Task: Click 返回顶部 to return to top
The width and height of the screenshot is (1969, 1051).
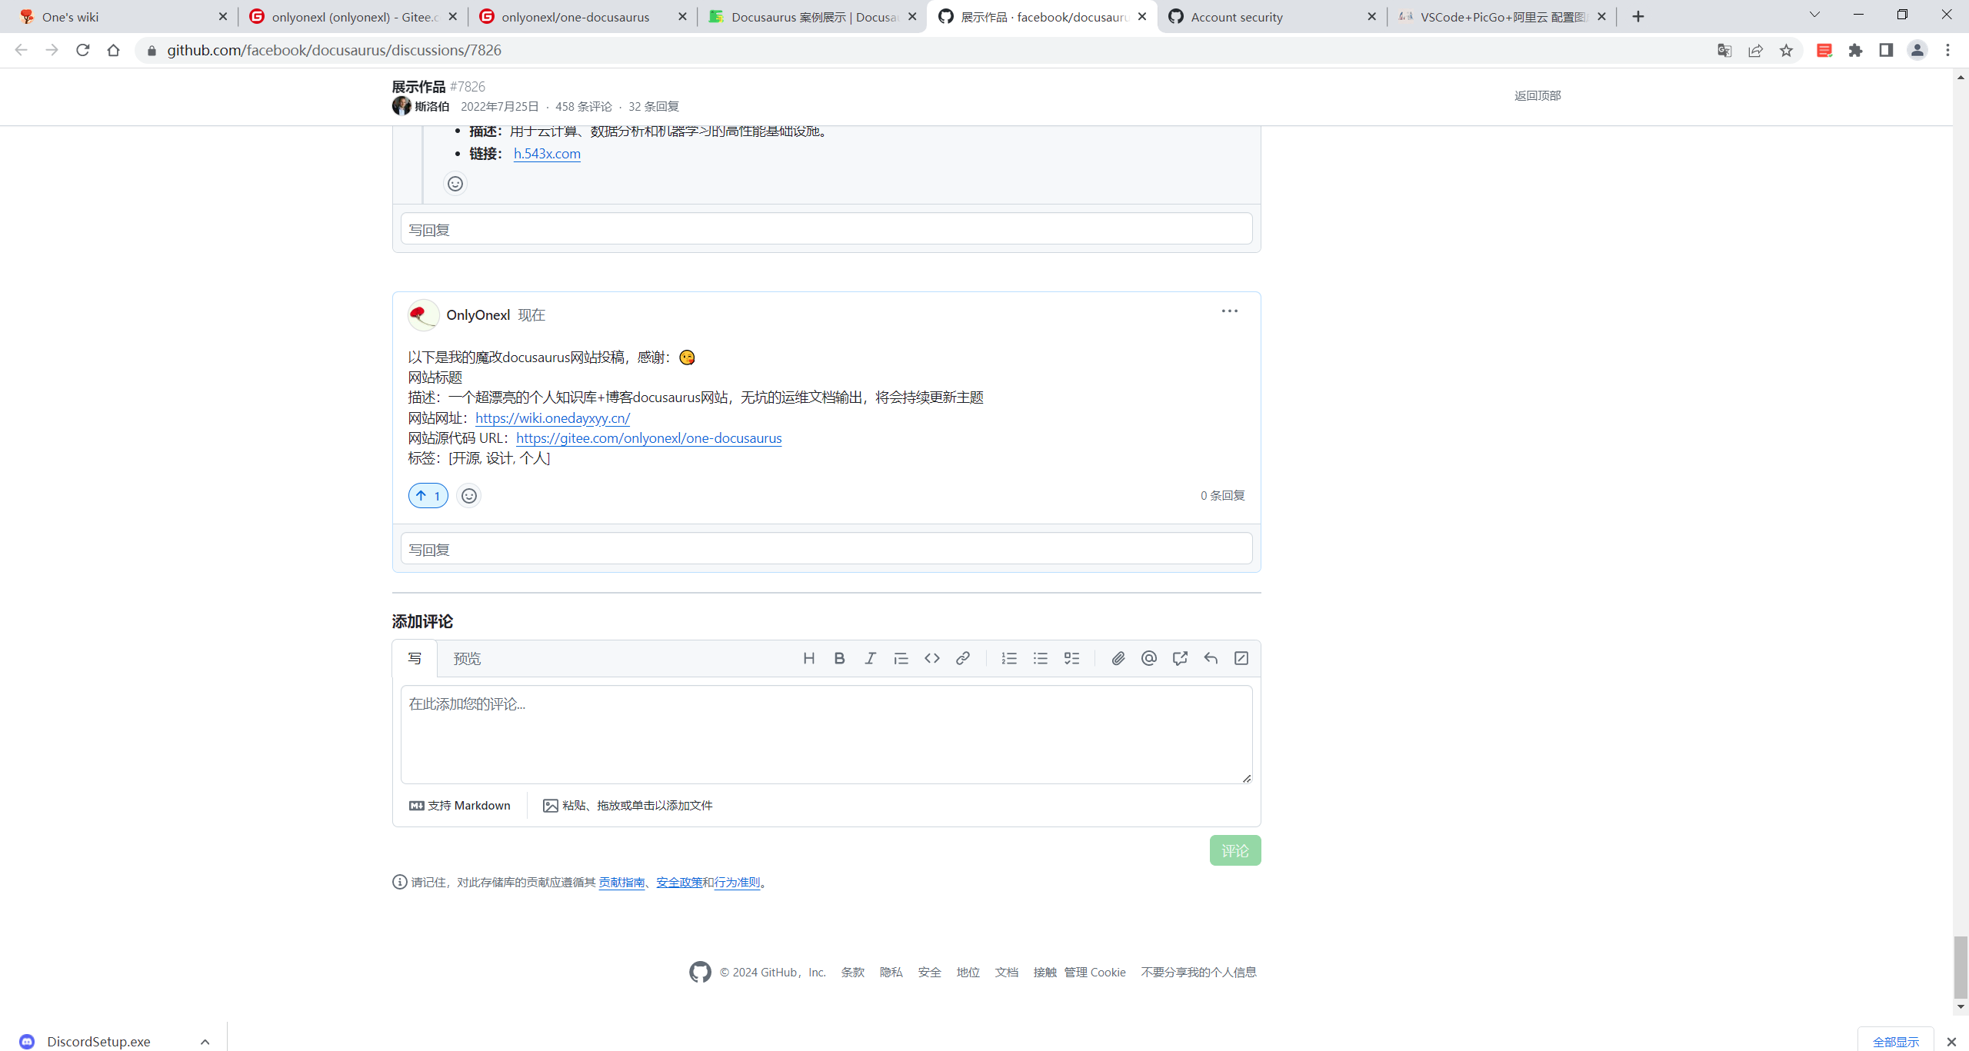Action: (x=1537, y=95)
